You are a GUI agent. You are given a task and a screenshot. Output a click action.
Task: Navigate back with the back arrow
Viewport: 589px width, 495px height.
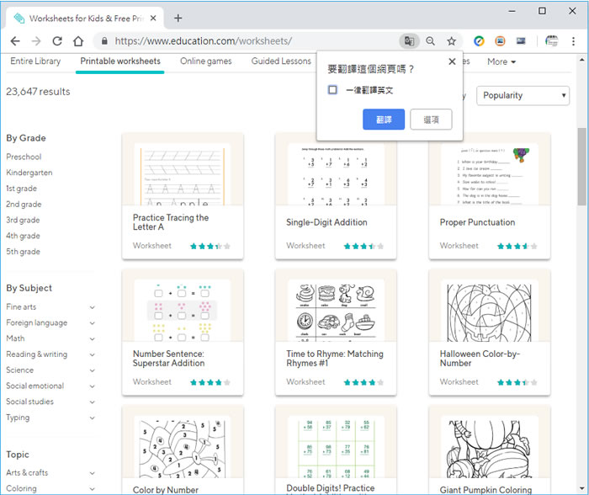coord(15,40)
